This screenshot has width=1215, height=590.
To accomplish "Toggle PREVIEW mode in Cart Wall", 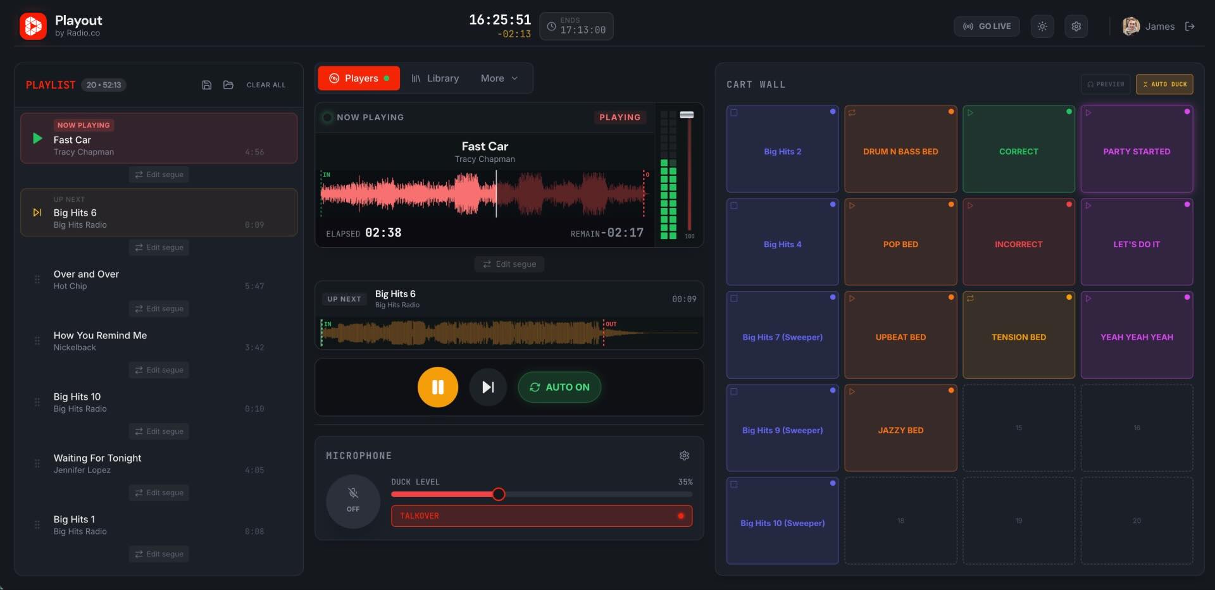I will (1106, 84).
